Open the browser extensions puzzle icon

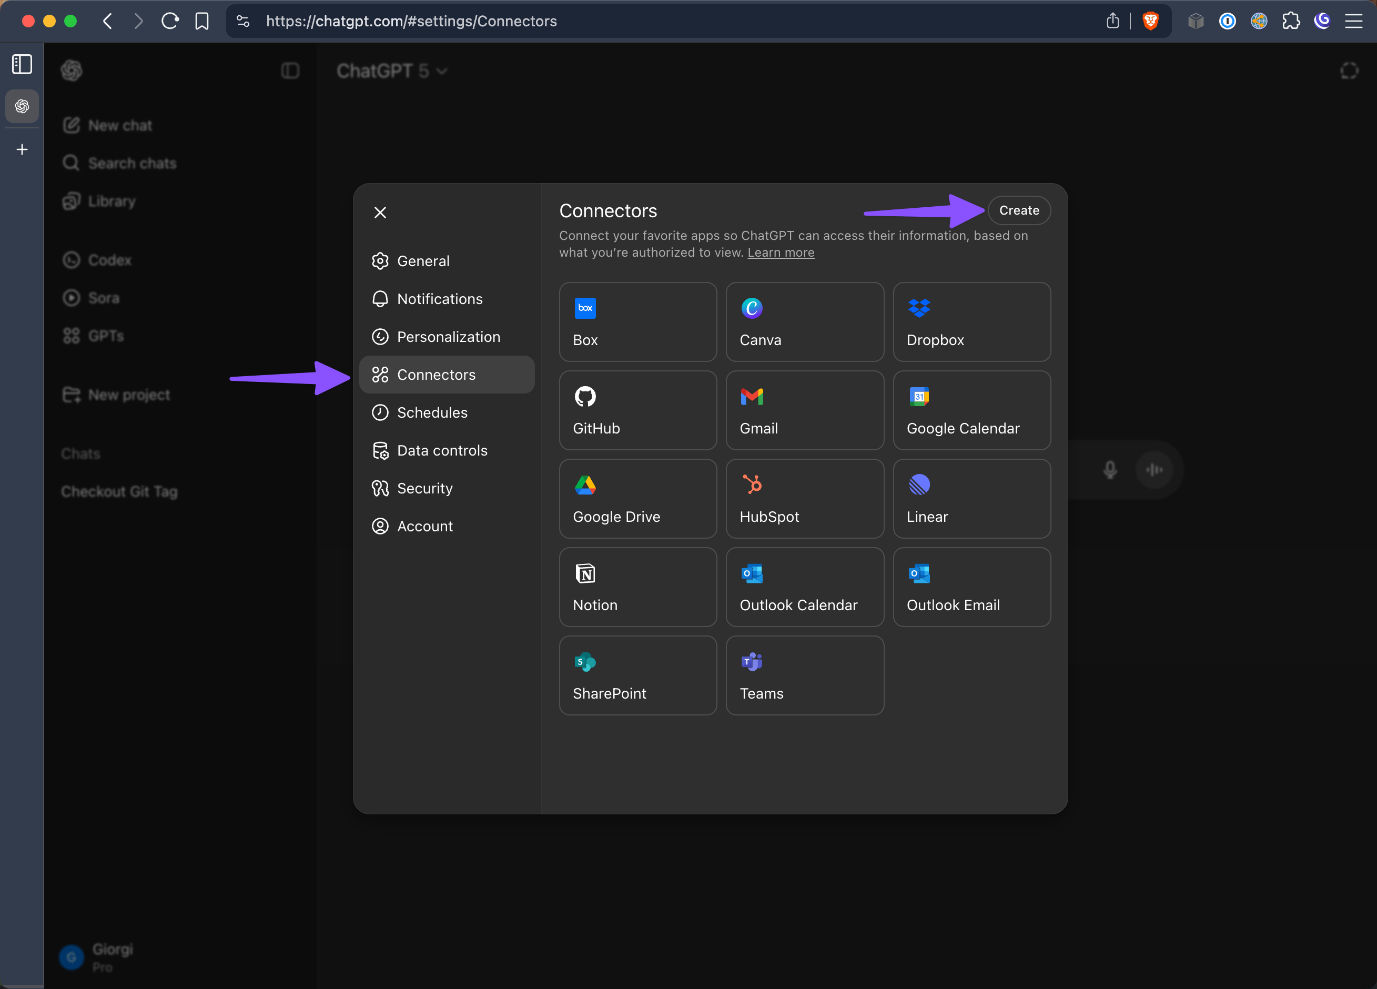(x=1291, y=21)
